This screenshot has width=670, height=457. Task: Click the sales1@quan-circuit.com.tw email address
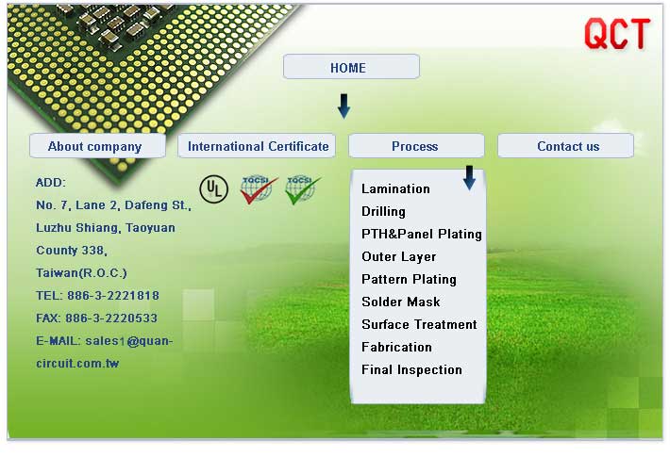[104, 352]
